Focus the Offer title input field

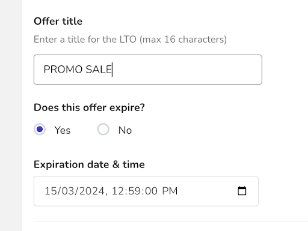[x=148, y=70]
